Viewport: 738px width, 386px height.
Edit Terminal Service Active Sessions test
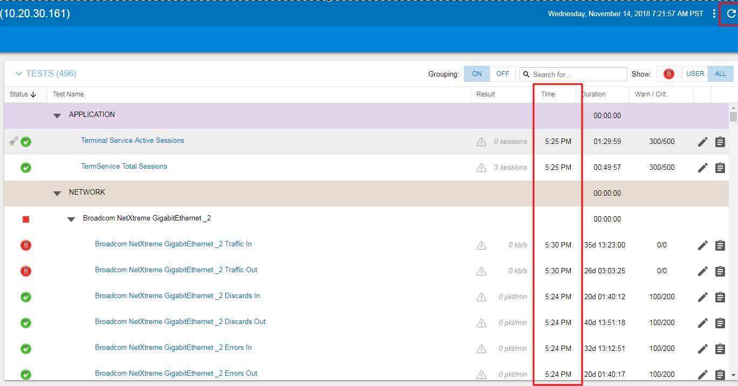coord(702,142)
